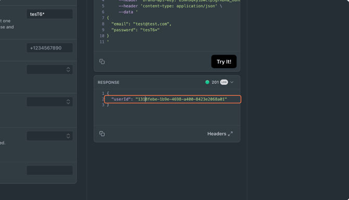Click the Try It! button
This screenshot has height=200, width=349.
(223, 61)
